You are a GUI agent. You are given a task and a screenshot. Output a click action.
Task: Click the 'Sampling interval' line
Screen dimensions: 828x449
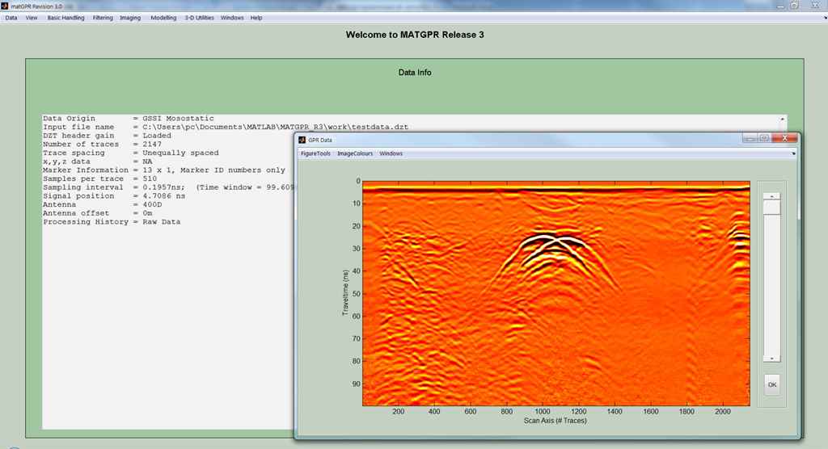click(x=168, y=187)
